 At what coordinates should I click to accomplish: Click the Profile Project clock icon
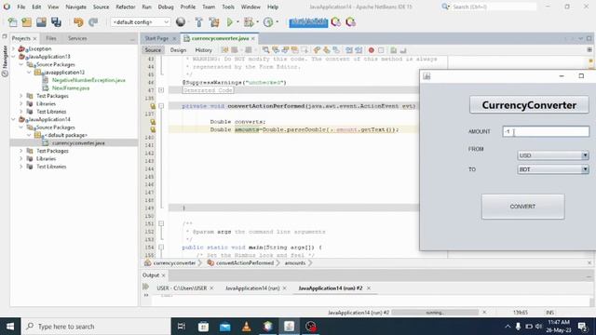[x=268, y=22]
